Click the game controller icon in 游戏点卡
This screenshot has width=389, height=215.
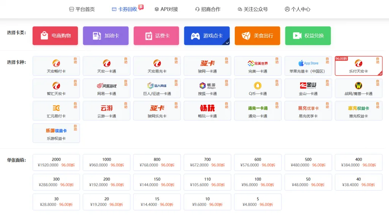[x=195, y=36]
